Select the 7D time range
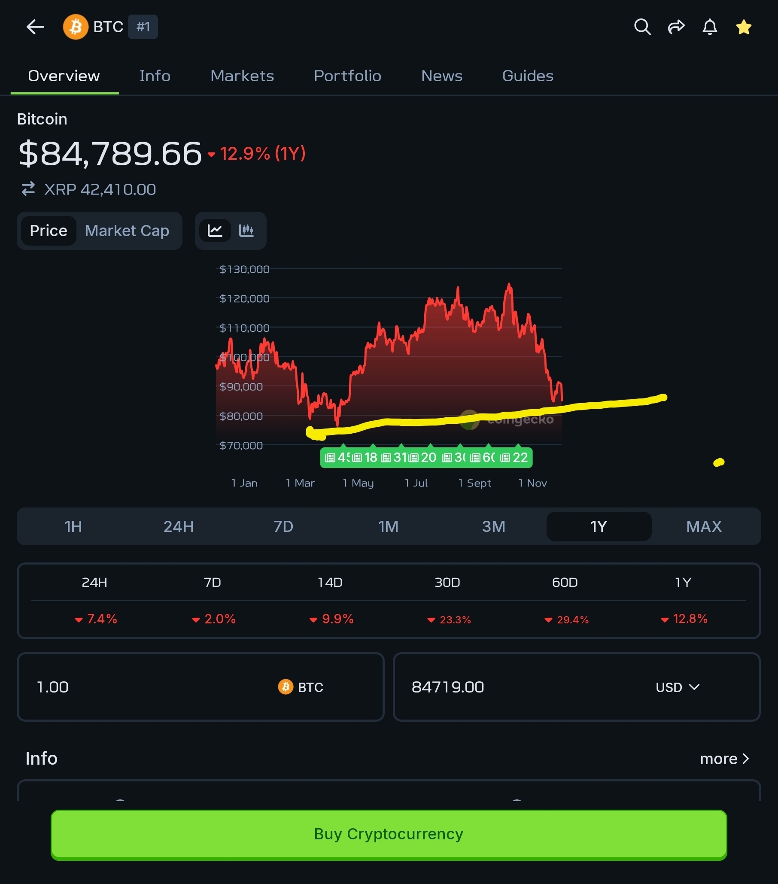This screenshot has width=778, height=884. 283,526
